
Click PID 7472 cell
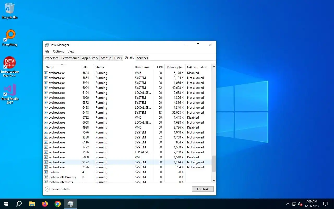tap(86, 147)
